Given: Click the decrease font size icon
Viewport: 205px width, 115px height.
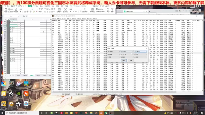Looking at the screenshot, I should (x=42, y=9).
